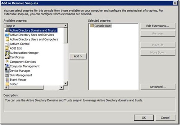Select Computer Management in the list
Screen dimensions: 180x125
[x=25, y=66]
